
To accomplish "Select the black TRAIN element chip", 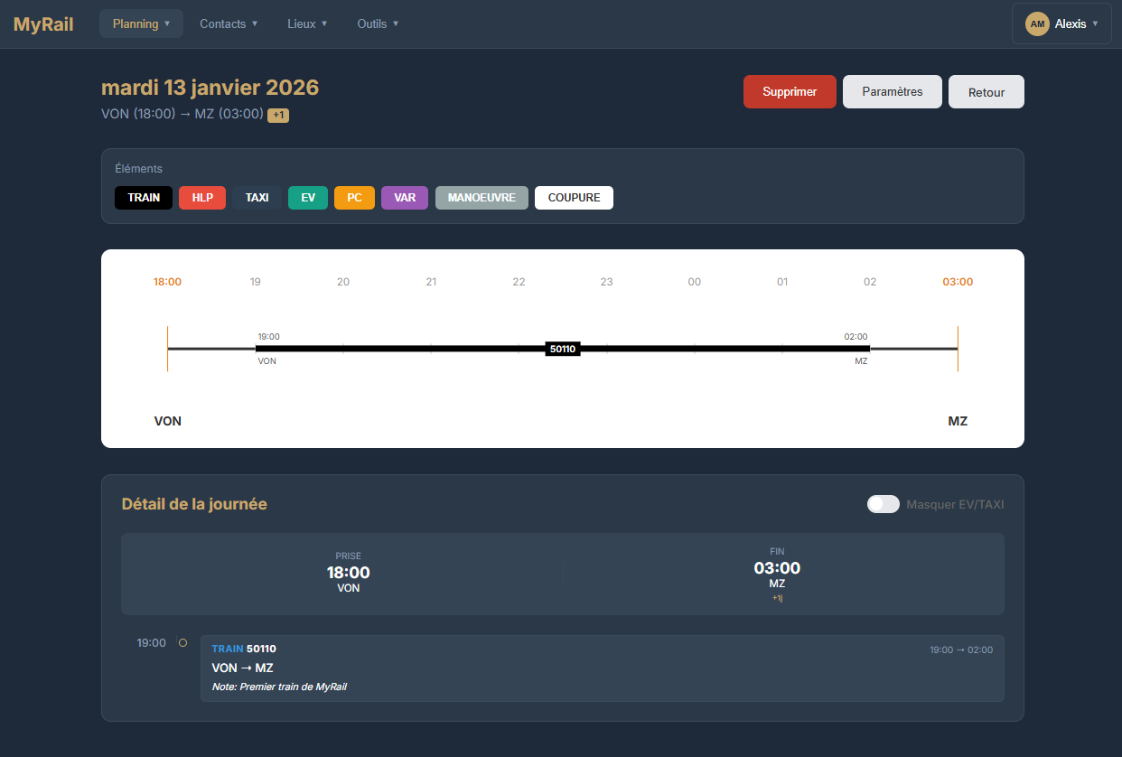I will 144,198.
